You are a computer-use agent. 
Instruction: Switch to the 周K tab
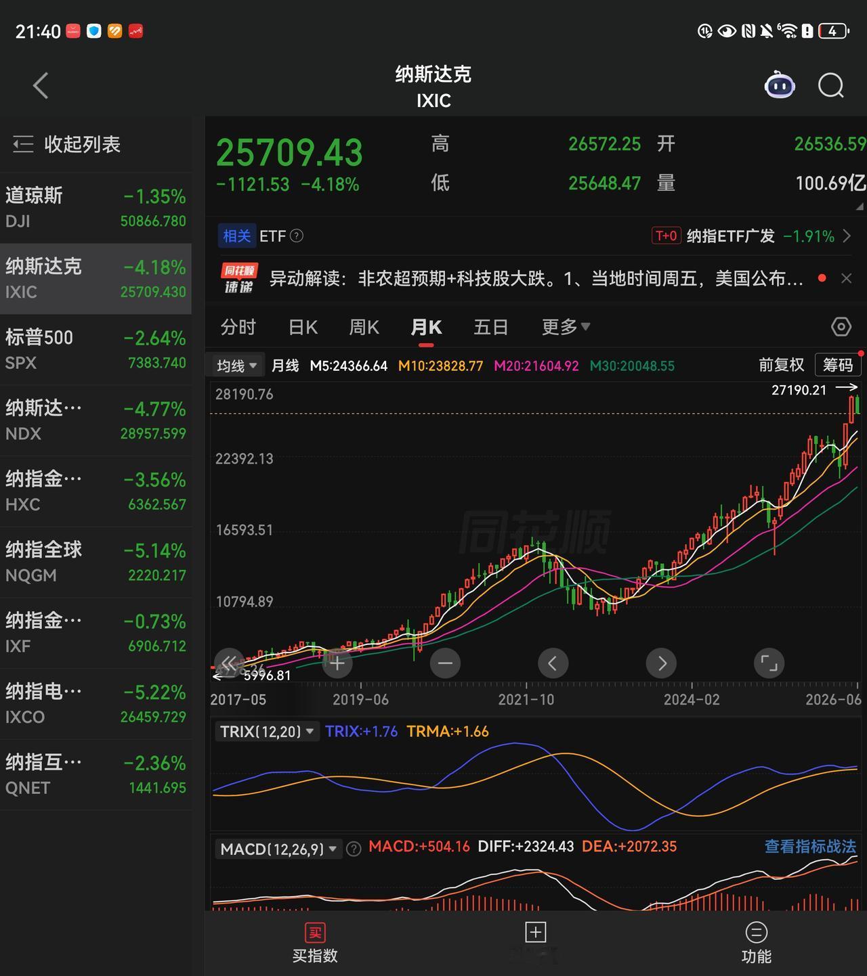364,327
